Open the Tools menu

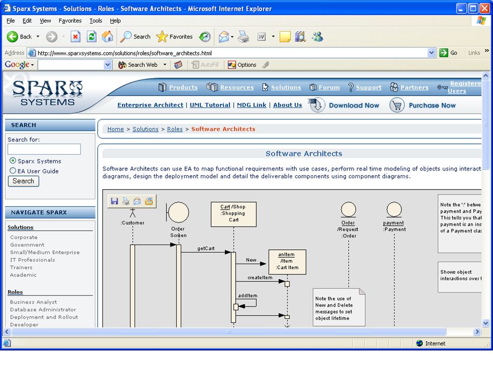coord(96,21)
